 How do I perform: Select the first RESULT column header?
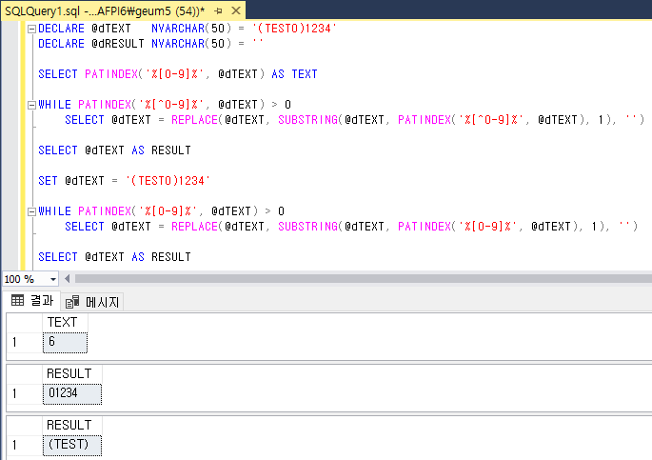pyautogui.click(x=72, y=374)
